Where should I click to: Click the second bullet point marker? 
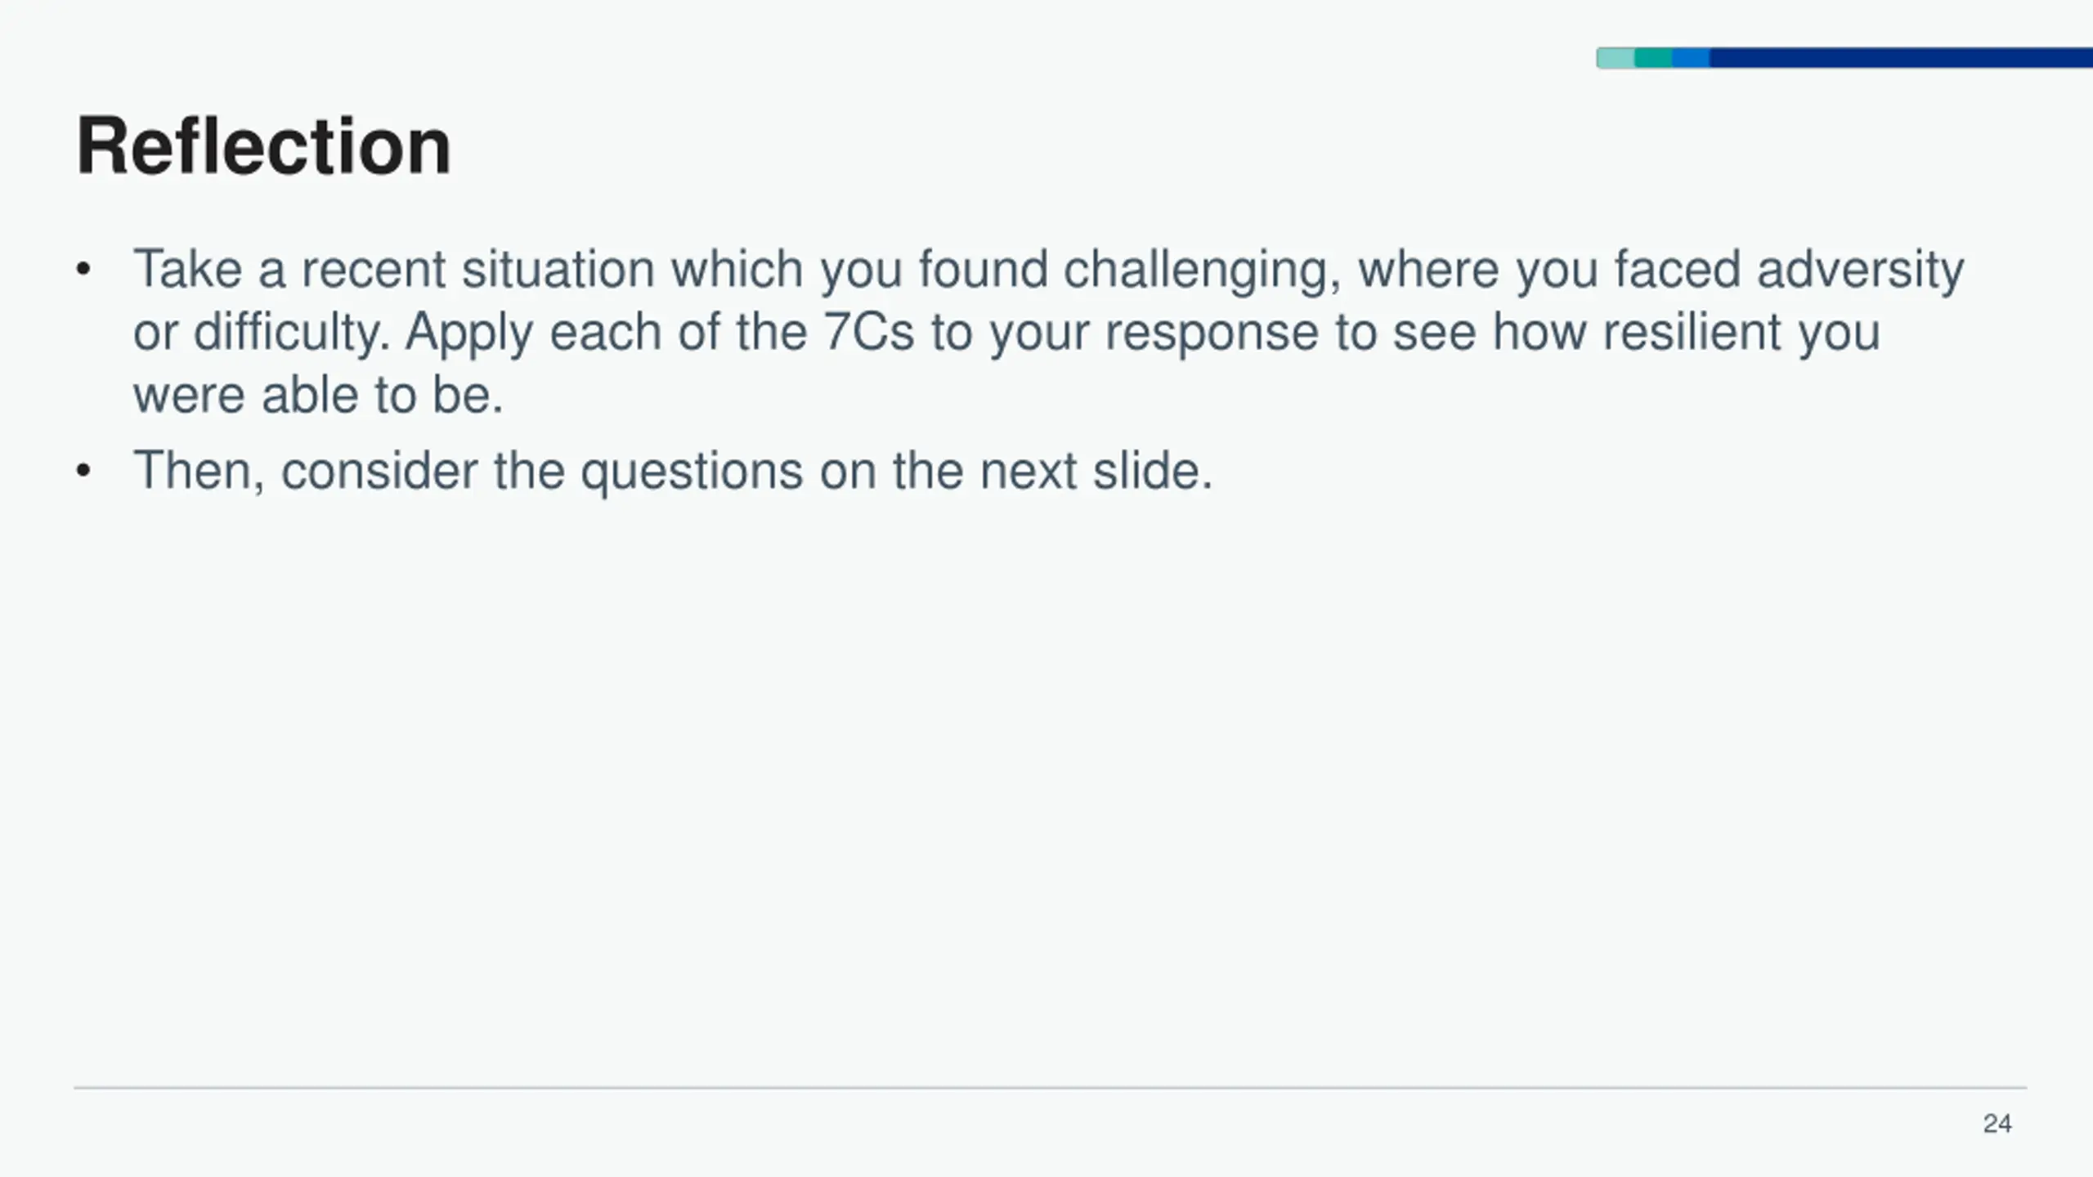(83, 472)
